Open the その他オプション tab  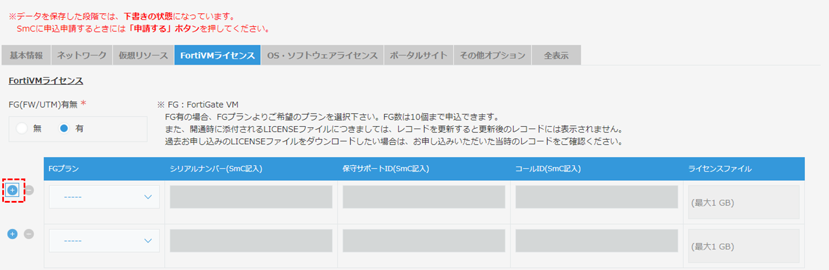coord(492,55)
